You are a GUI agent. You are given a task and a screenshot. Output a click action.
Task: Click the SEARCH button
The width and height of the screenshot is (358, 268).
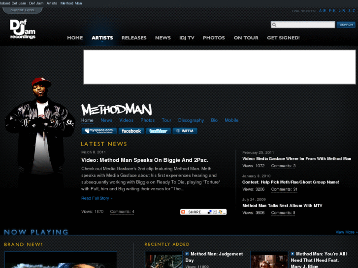click(x=346, y=25)
